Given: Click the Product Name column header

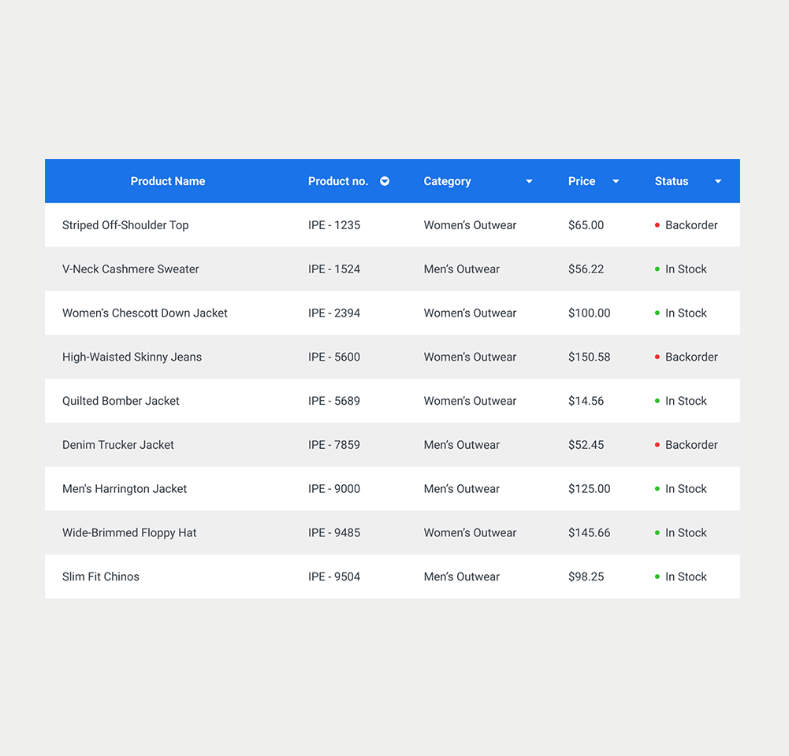Looking at the screenshot, I should tap(167, 181).
